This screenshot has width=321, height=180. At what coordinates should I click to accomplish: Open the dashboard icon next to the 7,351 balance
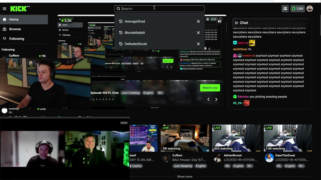(285, 9)
